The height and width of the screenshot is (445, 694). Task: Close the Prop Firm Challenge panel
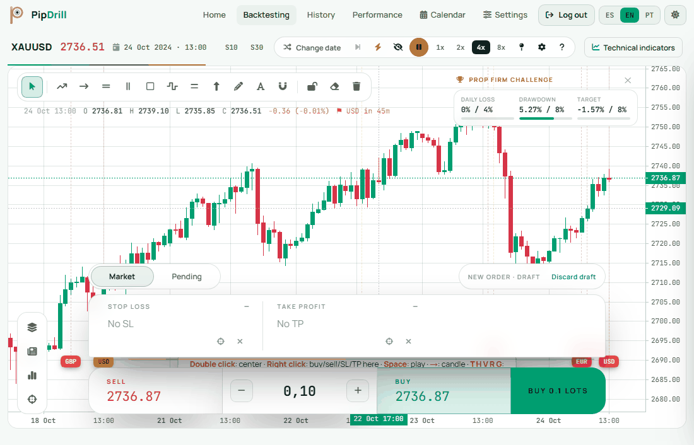[628, 80]
